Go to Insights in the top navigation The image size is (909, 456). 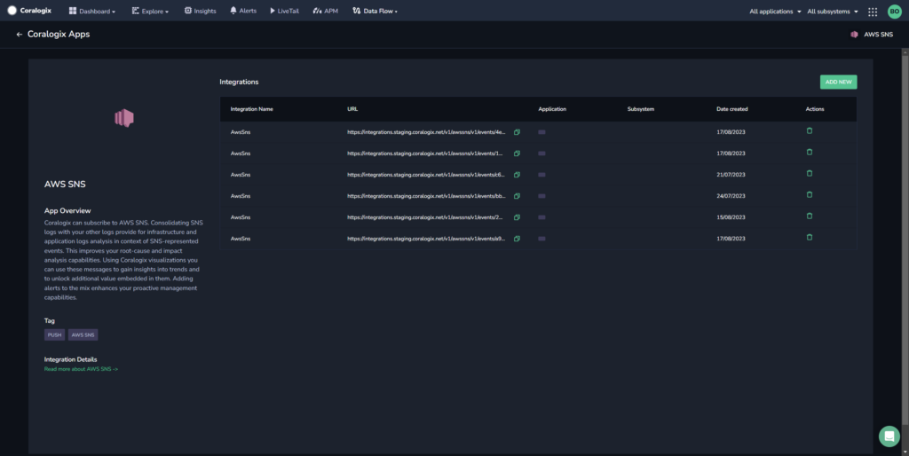pos(200,11)
